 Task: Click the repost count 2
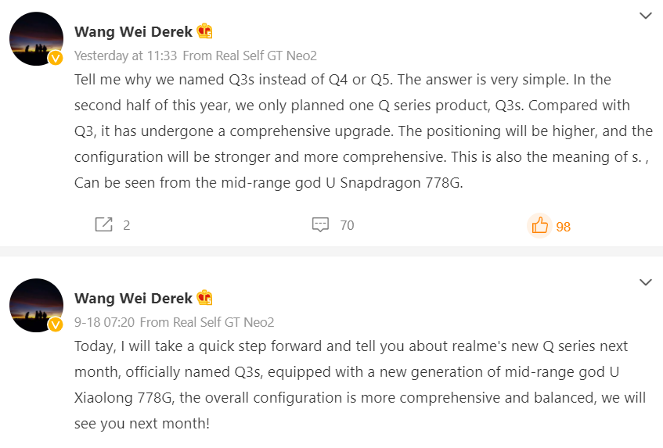tap(127, 225)
